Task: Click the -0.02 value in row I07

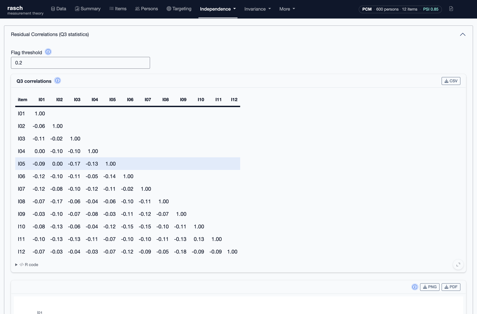Action: coord(127,189)
